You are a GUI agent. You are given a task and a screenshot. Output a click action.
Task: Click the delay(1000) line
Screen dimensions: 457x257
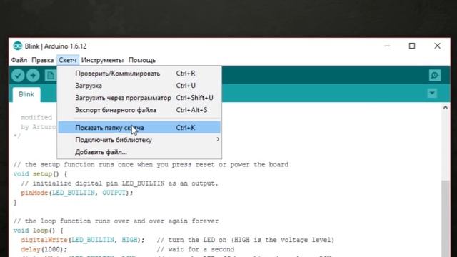coord(44,249)
